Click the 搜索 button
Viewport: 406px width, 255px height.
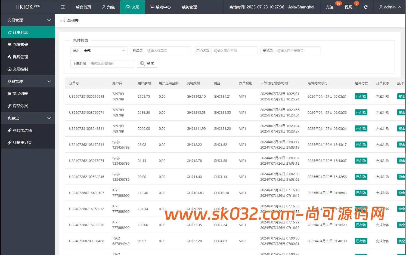[x=147, y=63]
